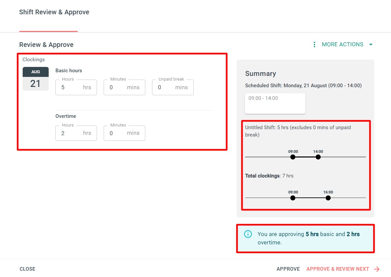This screenshot has height=277, width=391.
Task: Click the three-dot More Actions icon
Action: [314, 44]
